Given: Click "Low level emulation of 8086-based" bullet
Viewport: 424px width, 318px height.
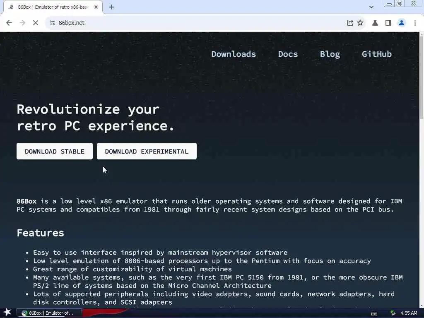Looking at the screenshot, I should pos(202,261).
